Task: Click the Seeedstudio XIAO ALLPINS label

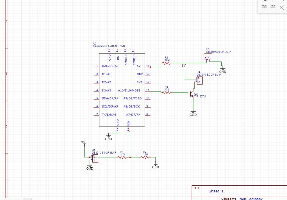Action: pos(109,46)
